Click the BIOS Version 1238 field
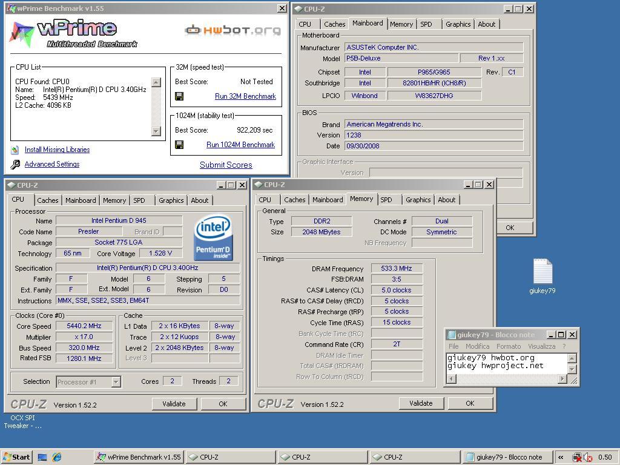This screenshot has height=465, width=620. [x=434, y=135]
